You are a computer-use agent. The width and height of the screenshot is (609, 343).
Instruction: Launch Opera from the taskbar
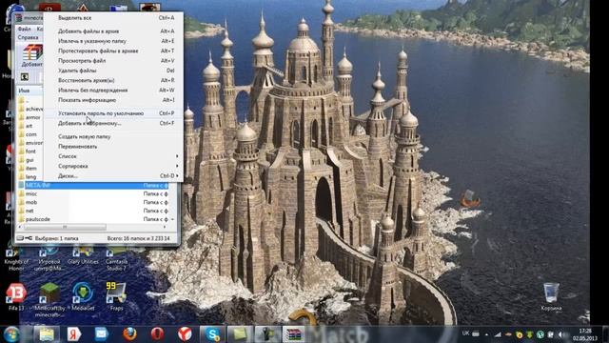pyautogui.click(x=157, y=334)
